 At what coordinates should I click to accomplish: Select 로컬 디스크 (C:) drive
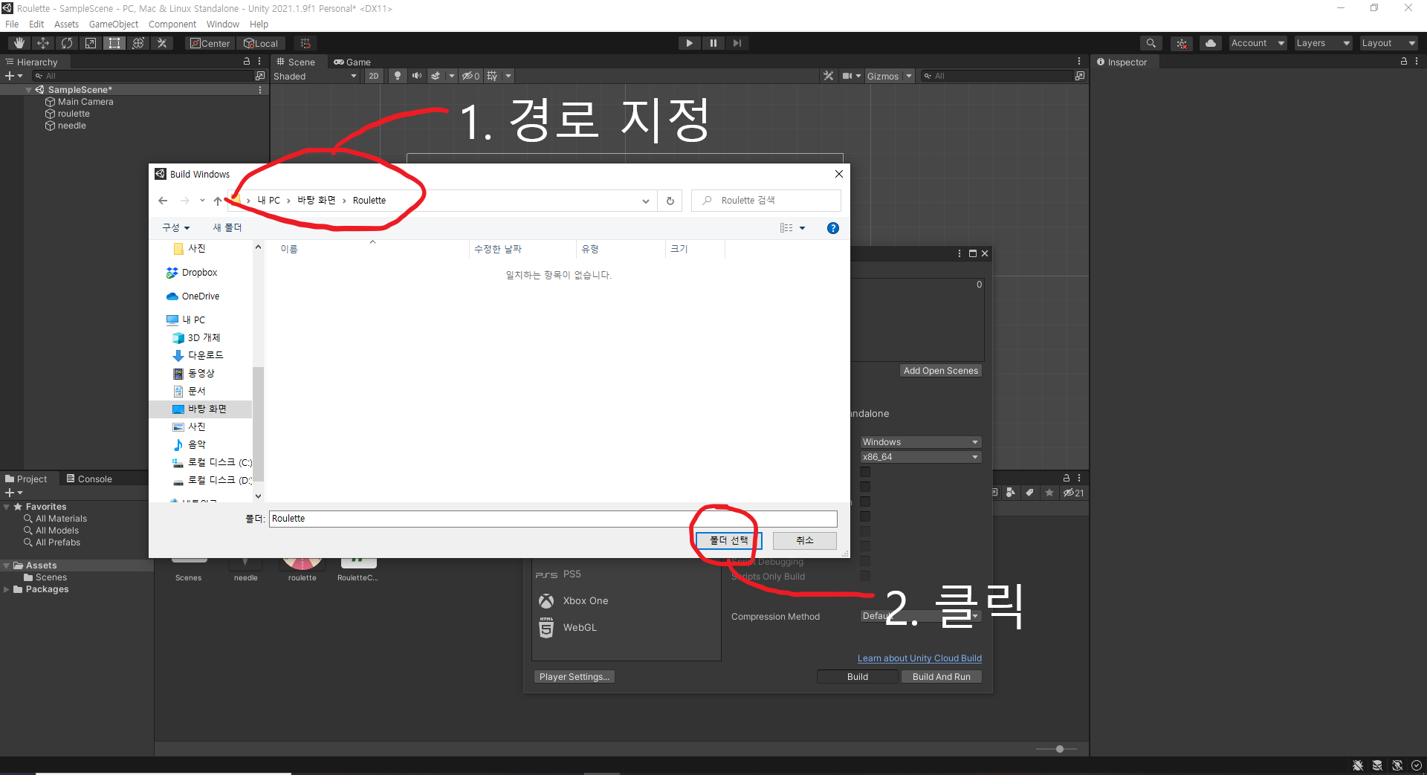(x=212, y=463)
